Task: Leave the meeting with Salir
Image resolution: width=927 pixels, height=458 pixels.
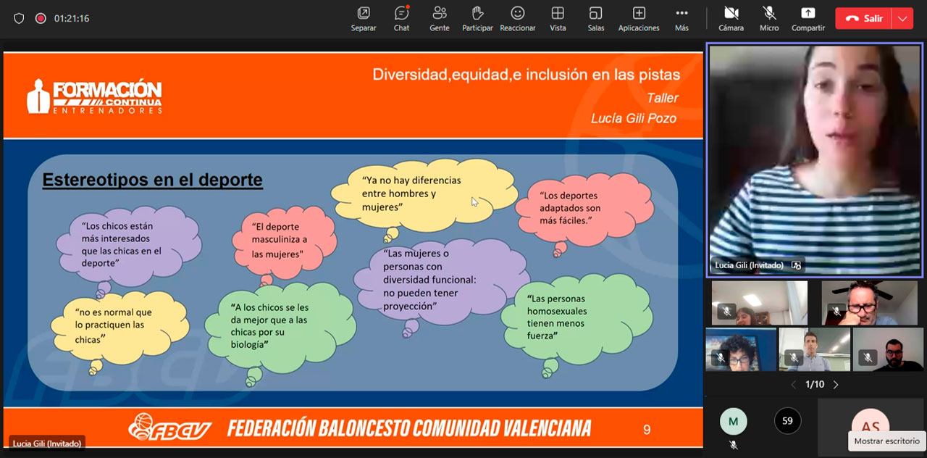Action: click(863, 19)
